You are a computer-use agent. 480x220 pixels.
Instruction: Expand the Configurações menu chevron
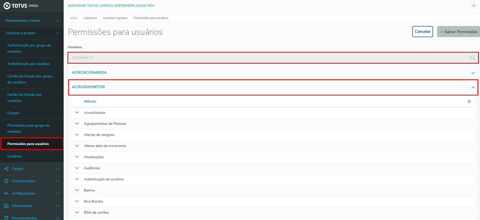click(x=58, y=193)
